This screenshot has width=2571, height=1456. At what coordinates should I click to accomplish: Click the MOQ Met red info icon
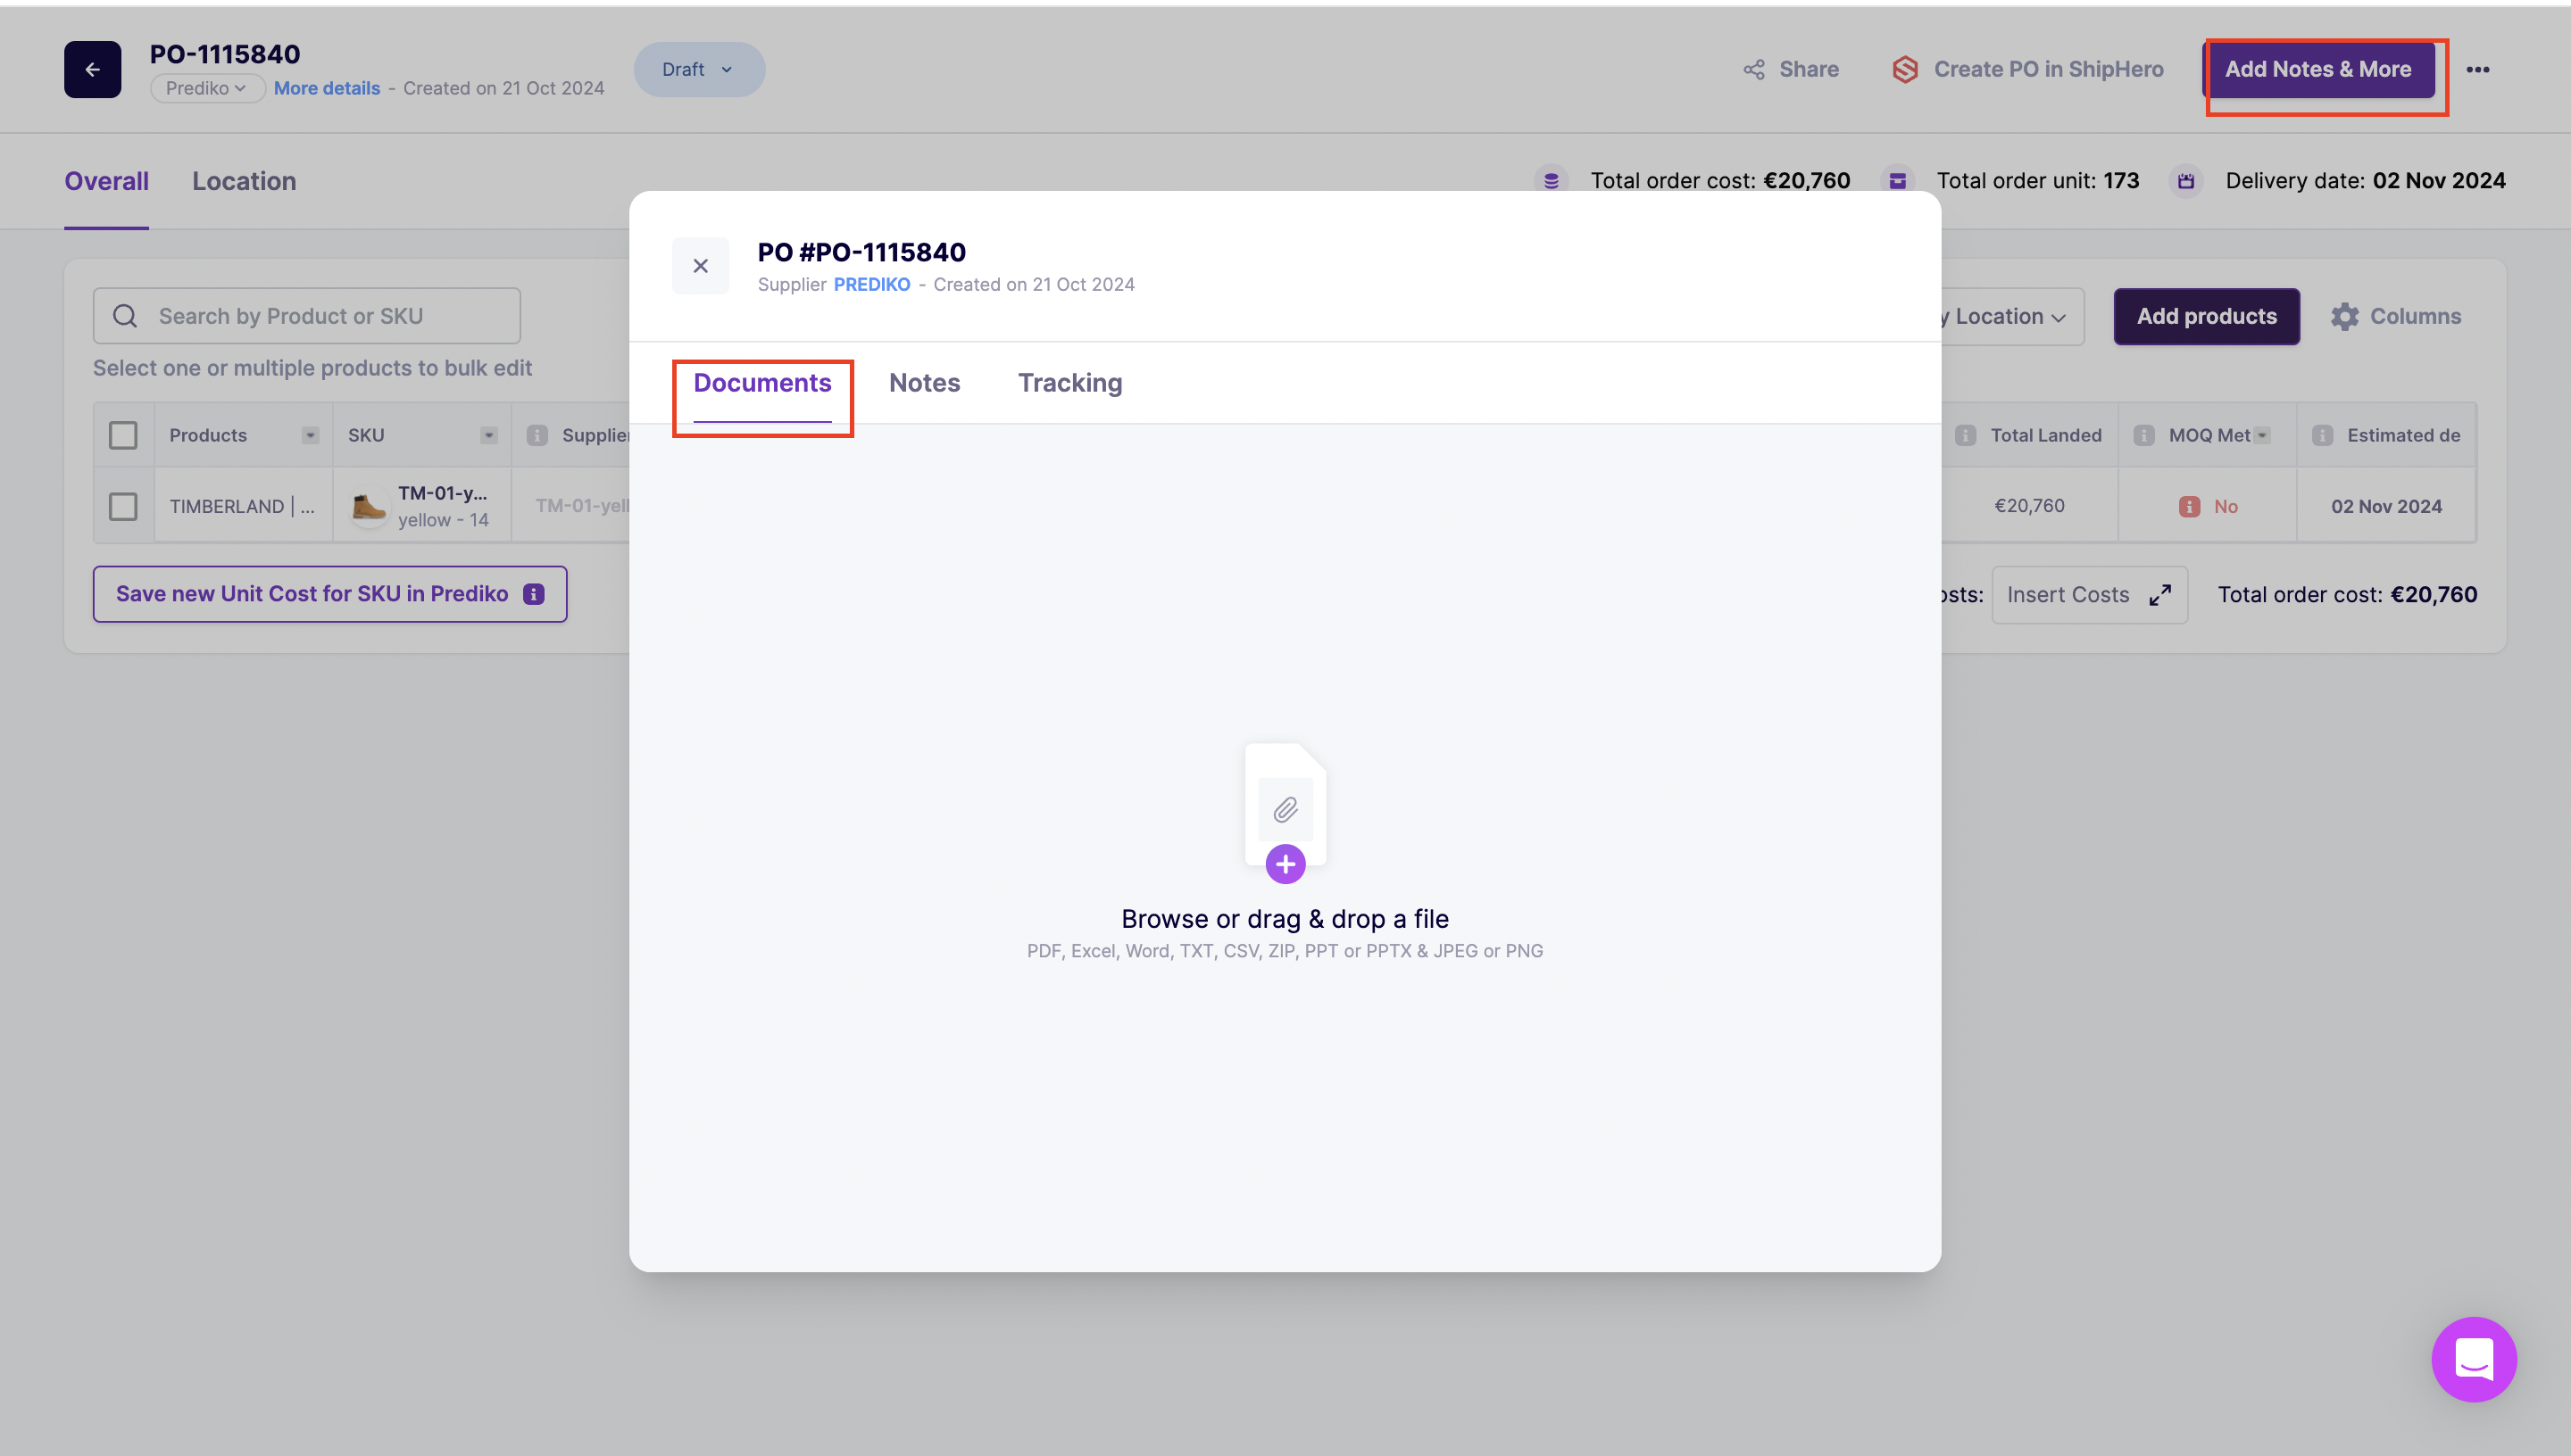pos(2189,506)
